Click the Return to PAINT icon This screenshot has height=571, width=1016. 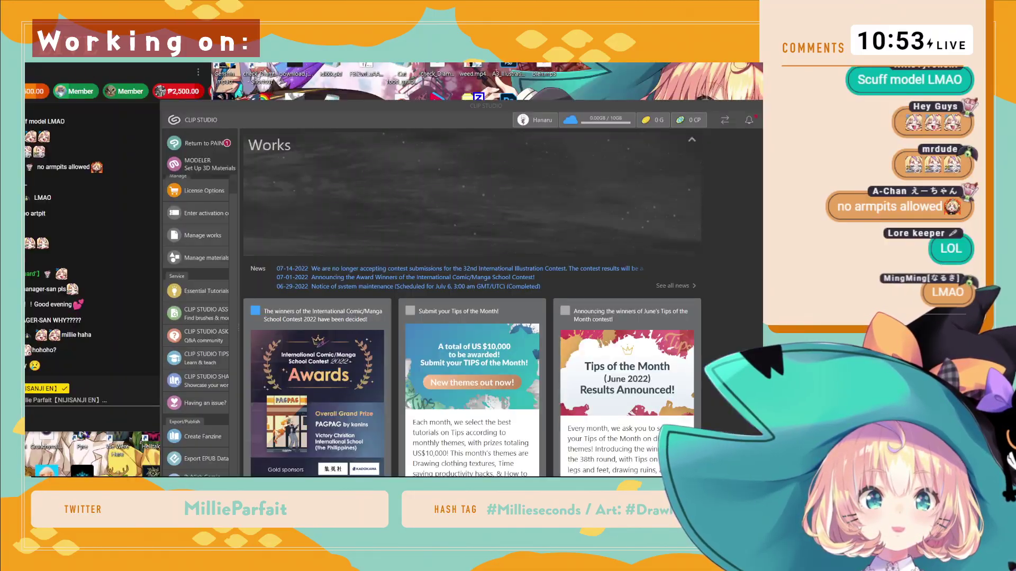tap(174, 143)
